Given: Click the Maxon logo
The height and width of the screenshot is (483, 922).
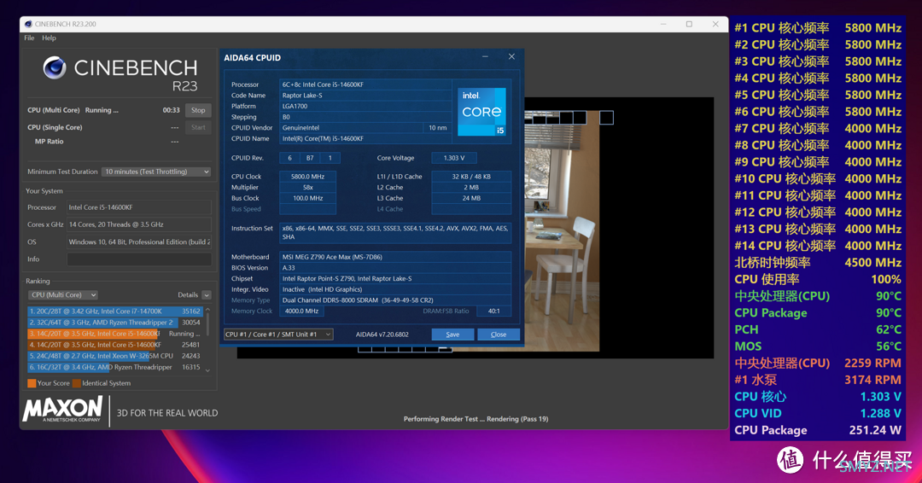Looking at the screenshot, I should coord(62,409).
